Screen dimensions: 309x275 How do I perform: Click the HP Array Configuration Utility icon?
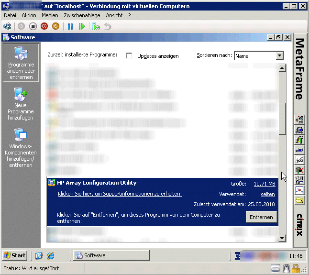tap(52, 183)
